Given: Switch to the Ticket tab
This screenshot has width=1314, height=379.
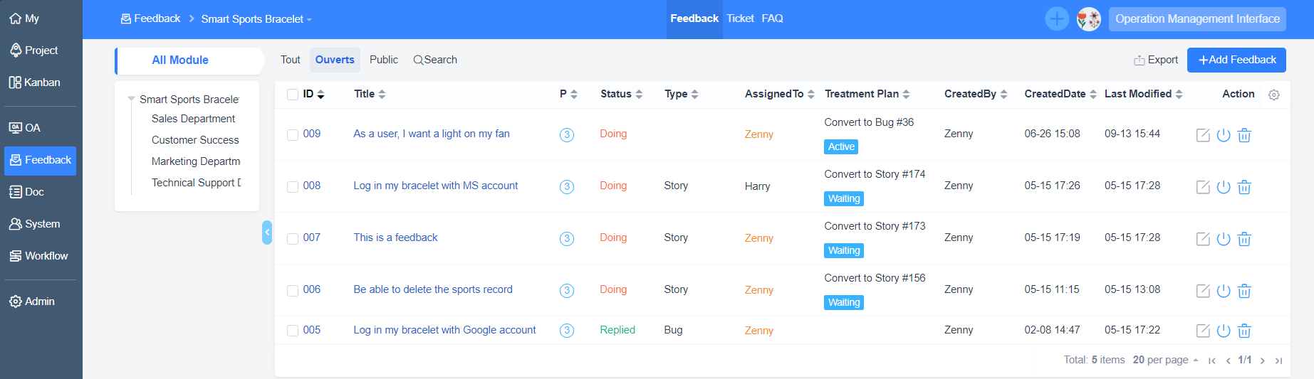Looking at the screenshot, I should click(740, 18).
